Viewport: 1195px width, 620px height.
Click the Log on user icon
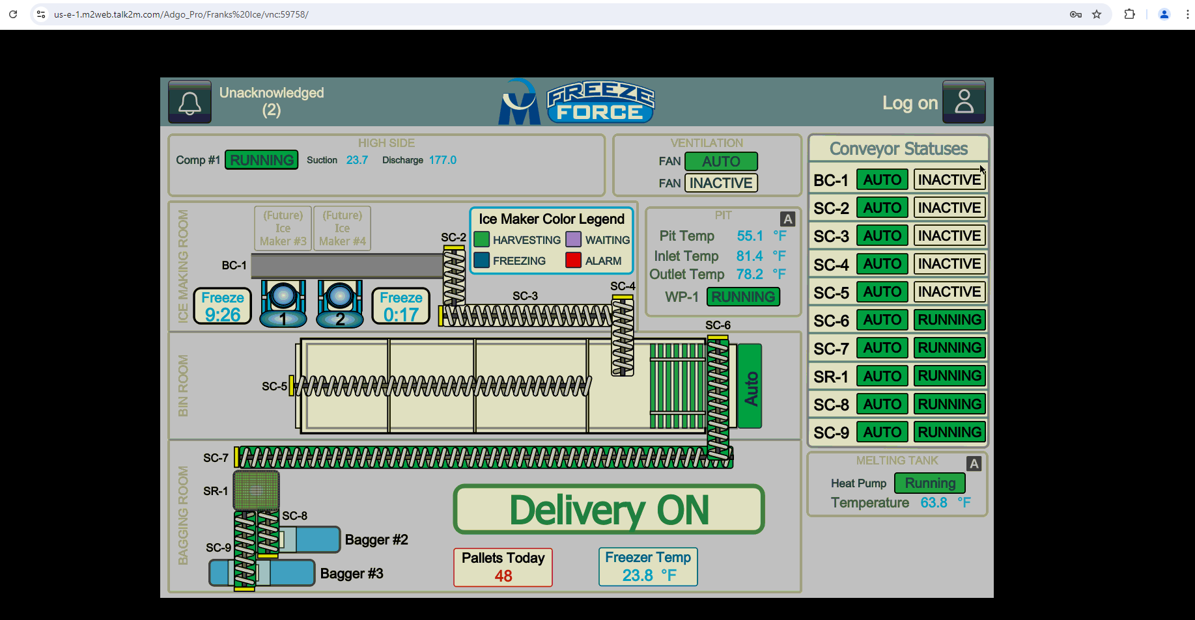coord(964,102)
